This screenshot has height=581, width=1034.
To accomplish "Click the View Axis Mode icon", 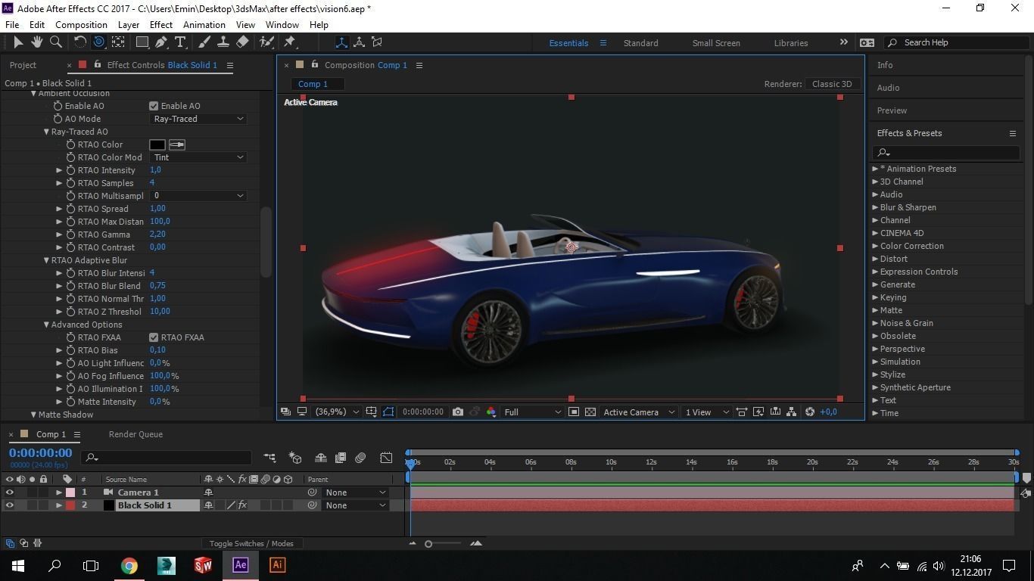I will (x=376, y=42).
